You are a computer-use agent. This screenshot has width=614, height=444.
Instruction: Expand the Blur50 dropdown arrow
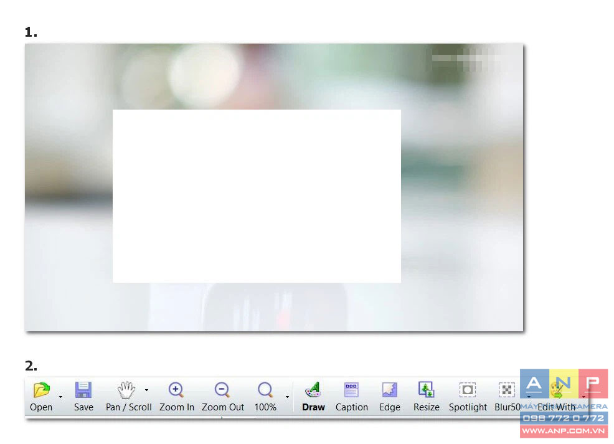529,397
